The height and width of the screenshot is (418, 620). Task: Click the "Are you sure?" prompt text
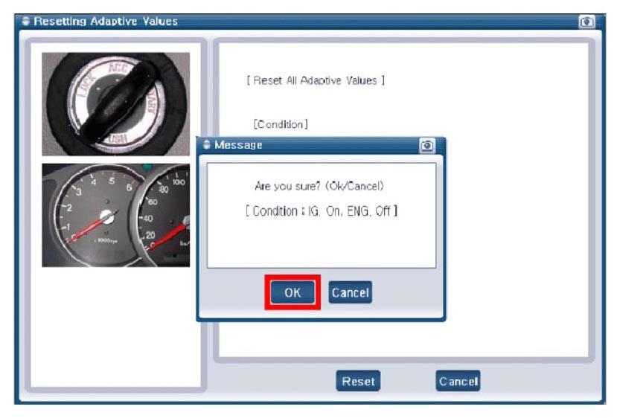coord(319,186)
